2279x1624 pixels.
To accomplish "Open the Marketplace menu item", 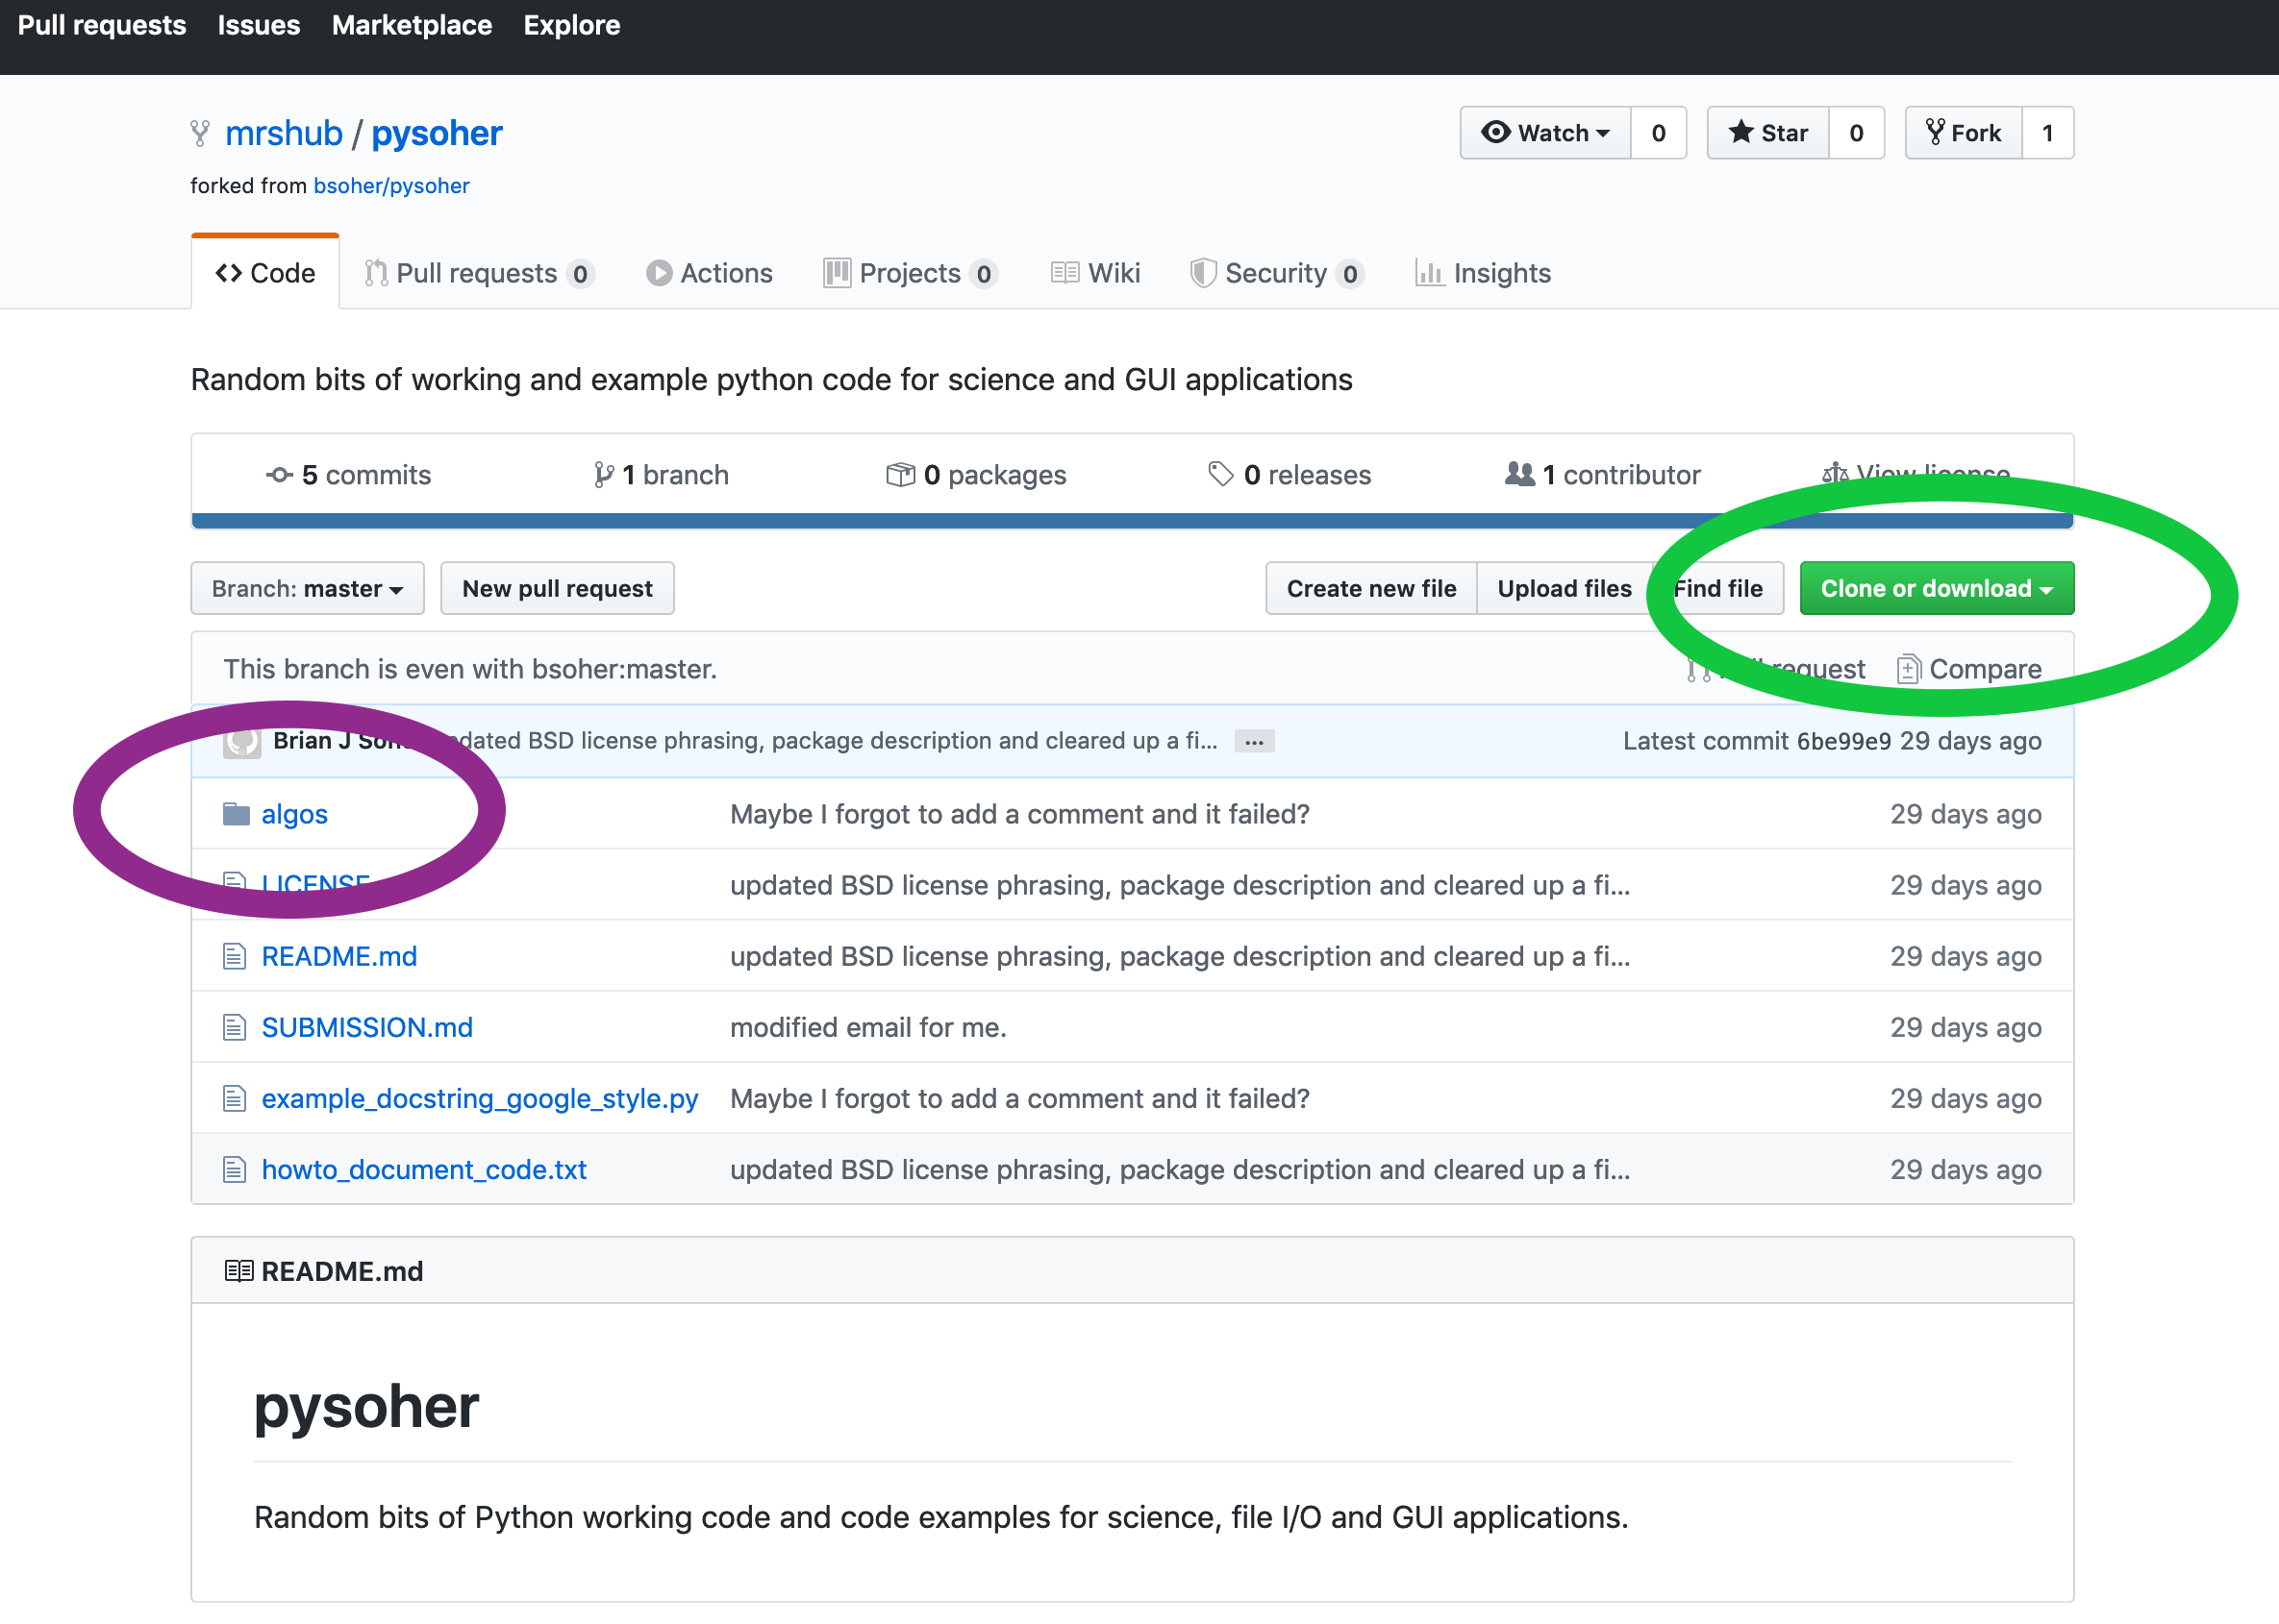I will 413,25.
